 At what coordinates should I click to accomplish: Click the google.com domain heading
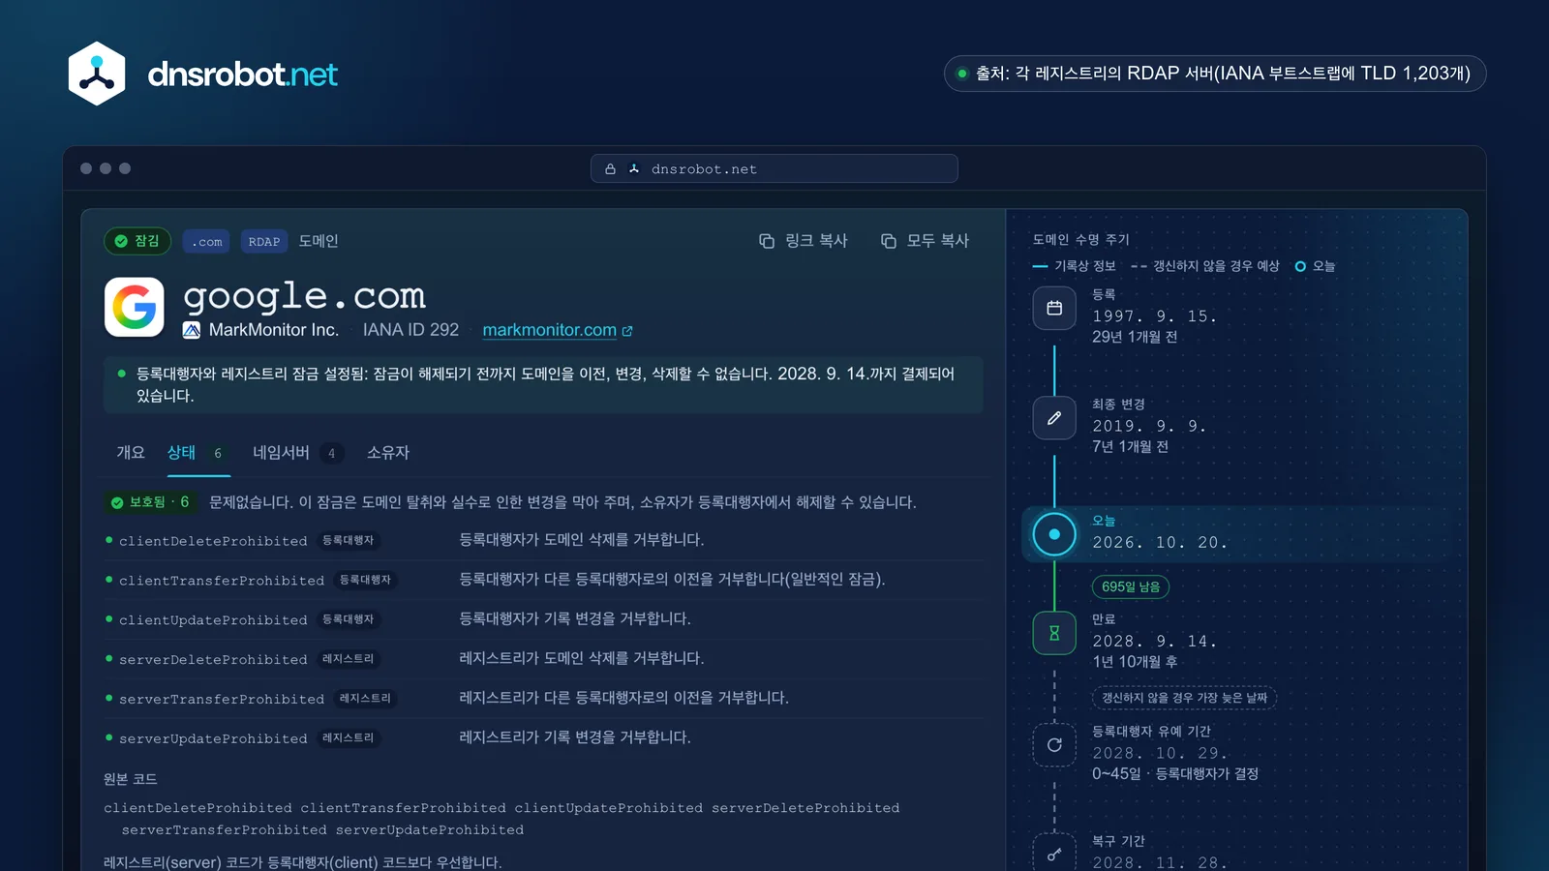click(x=304, y=296)
